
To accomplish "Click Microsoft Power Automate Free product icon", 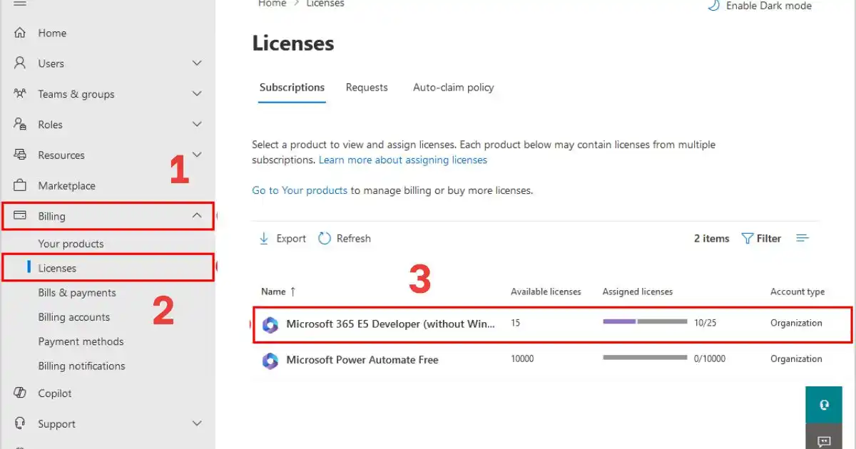I will tap(270, 361).
